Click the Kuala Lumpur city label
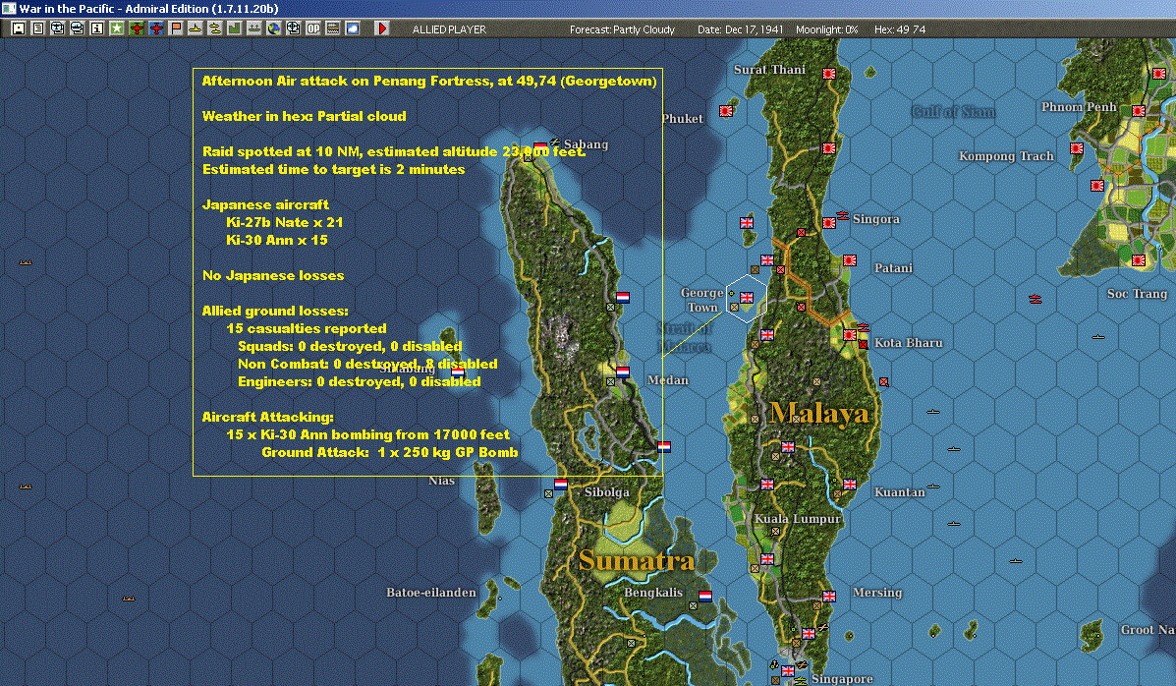1176x686 pixels. pyautogui.click(x=797, y=519)
